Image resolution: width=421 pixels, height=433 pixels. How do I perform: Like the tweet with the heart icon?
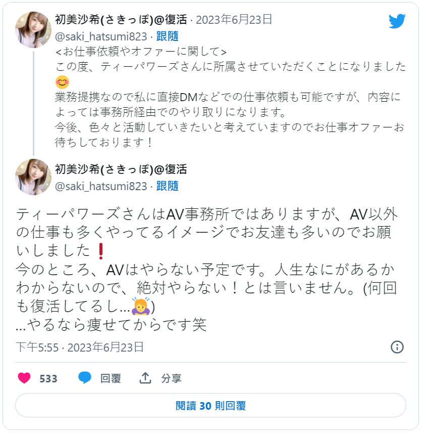(24, 378)
